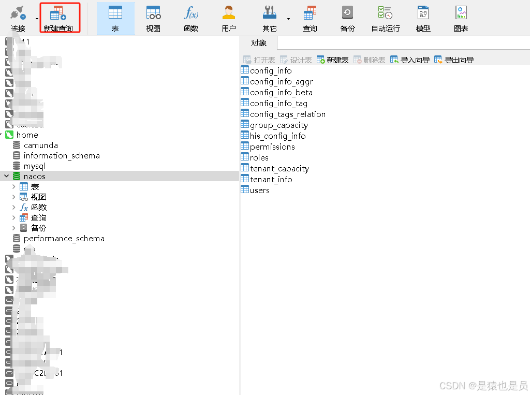Screen dimensions: 530x395
Task: Select the config_info_aggr table
Action: (282, 81)
